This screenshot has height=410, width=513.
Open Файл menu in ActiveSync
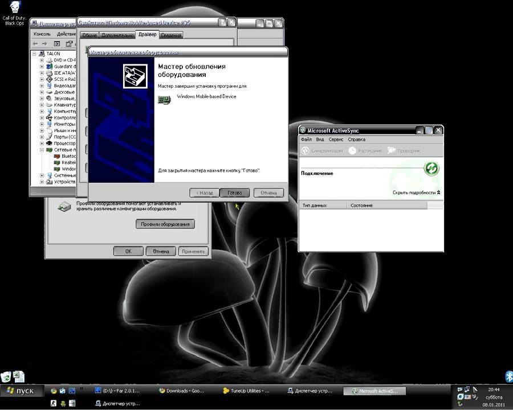coord(306,140)
